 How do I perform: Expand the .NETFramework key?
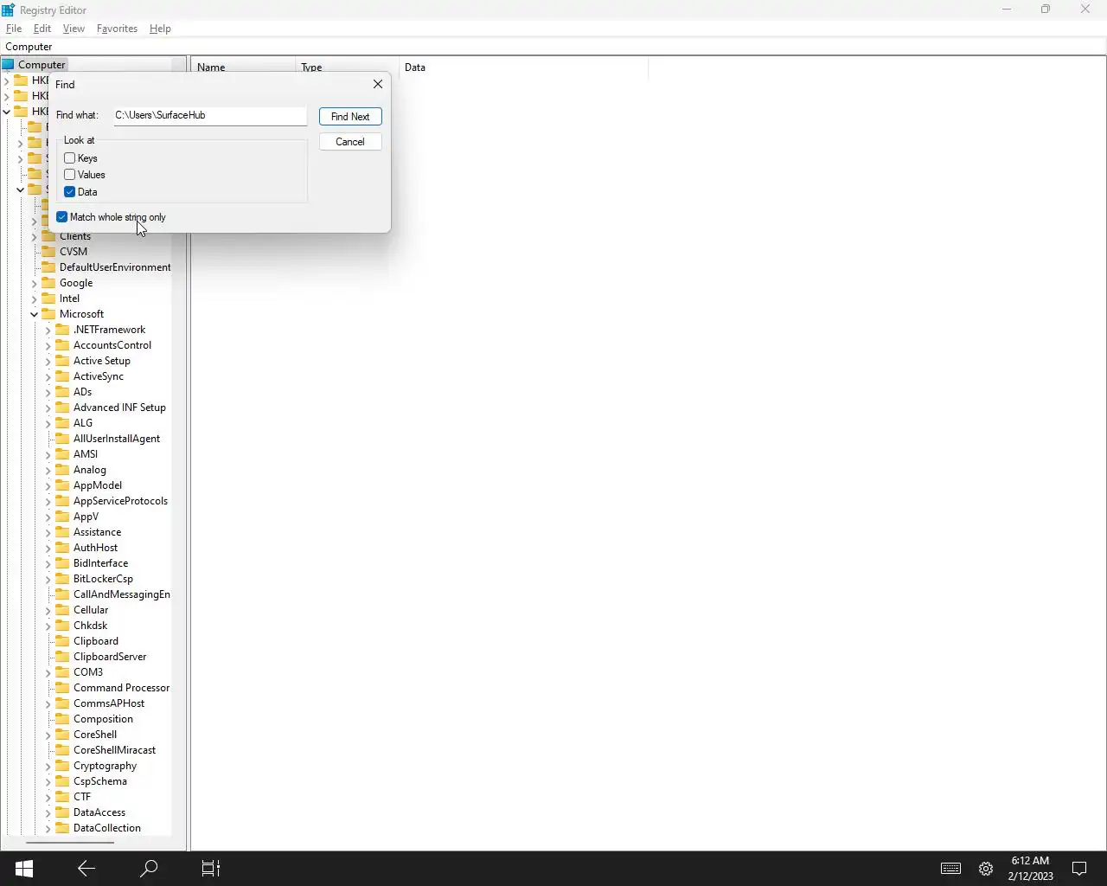pos(48,330)
